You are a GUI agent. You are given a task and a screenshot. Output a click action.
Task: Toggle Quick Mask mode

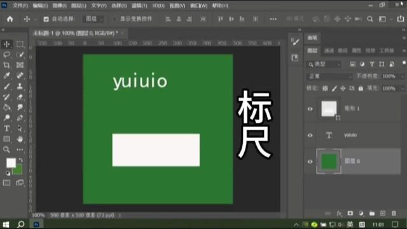tap(7, 183)
